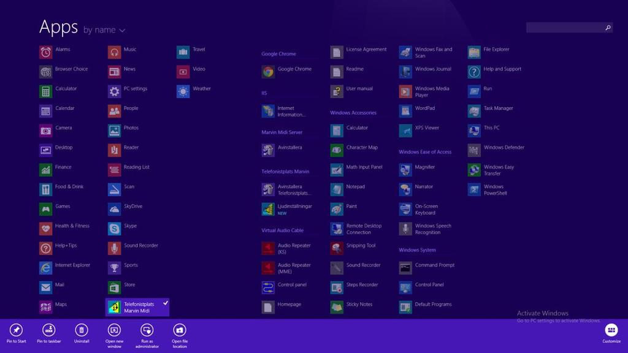Image resolution: width=628 pixels, height=353 pixels.
Task: Open Health & Fitness app
Action: pos(45,229)
